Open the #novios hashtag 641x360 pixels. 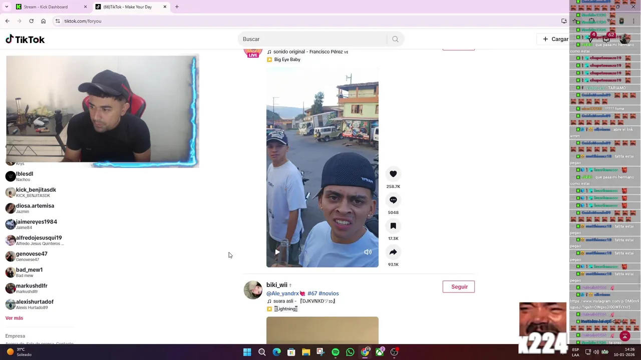[x=329, y=293]
